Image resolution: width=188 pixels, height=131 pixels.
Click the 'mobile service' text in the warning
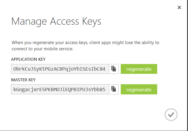coord(54,48)
